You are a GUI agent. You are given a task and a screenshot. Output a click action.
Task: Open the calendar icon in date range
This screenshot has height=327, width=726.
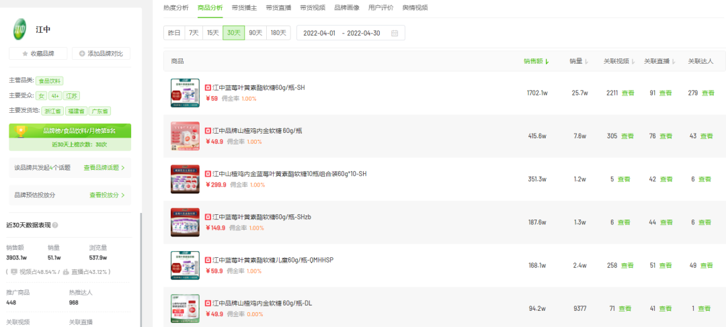pyautogui.click(x=395, y=33)
